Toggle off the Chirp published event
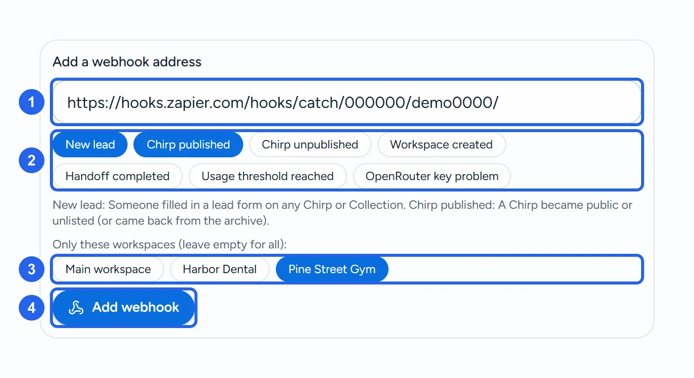Screen dimensions: 694x378 (188, 144)
